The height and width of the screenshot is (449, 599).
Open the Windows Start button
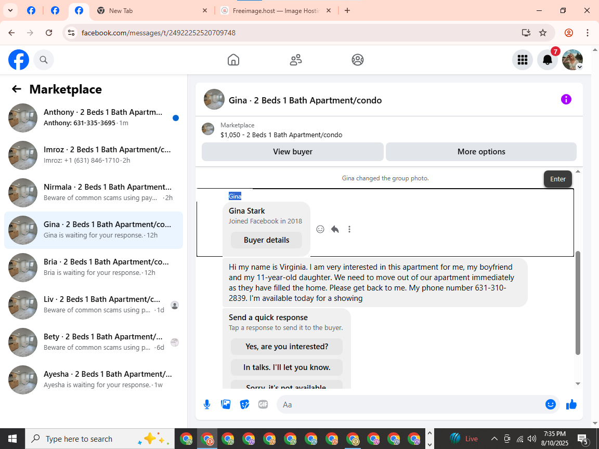[x=12, y=439]
